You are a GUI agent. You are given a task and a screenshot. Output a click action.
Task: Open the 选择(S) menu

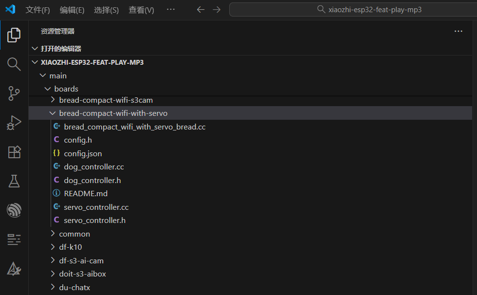[106, 10]
